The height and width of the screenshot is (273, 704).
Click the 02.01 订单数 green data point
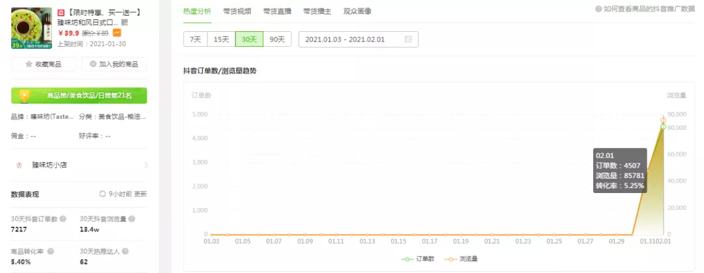pyautogui.click(x=663, y=127)
